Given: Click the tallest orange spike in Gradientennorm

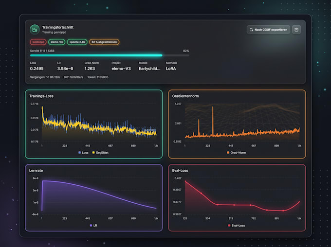Looking at the screenshot, I should (x=213, y=120).
